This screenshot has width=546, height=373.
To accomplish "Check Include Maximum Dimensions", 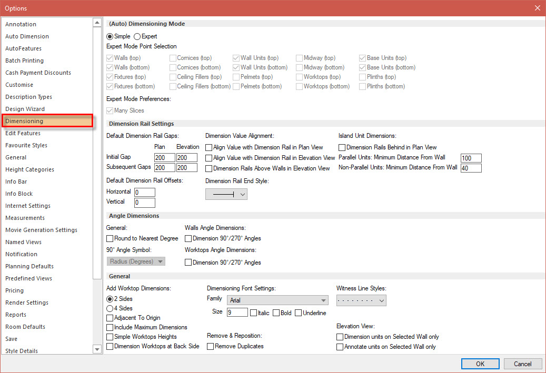I will coord(110,327).
